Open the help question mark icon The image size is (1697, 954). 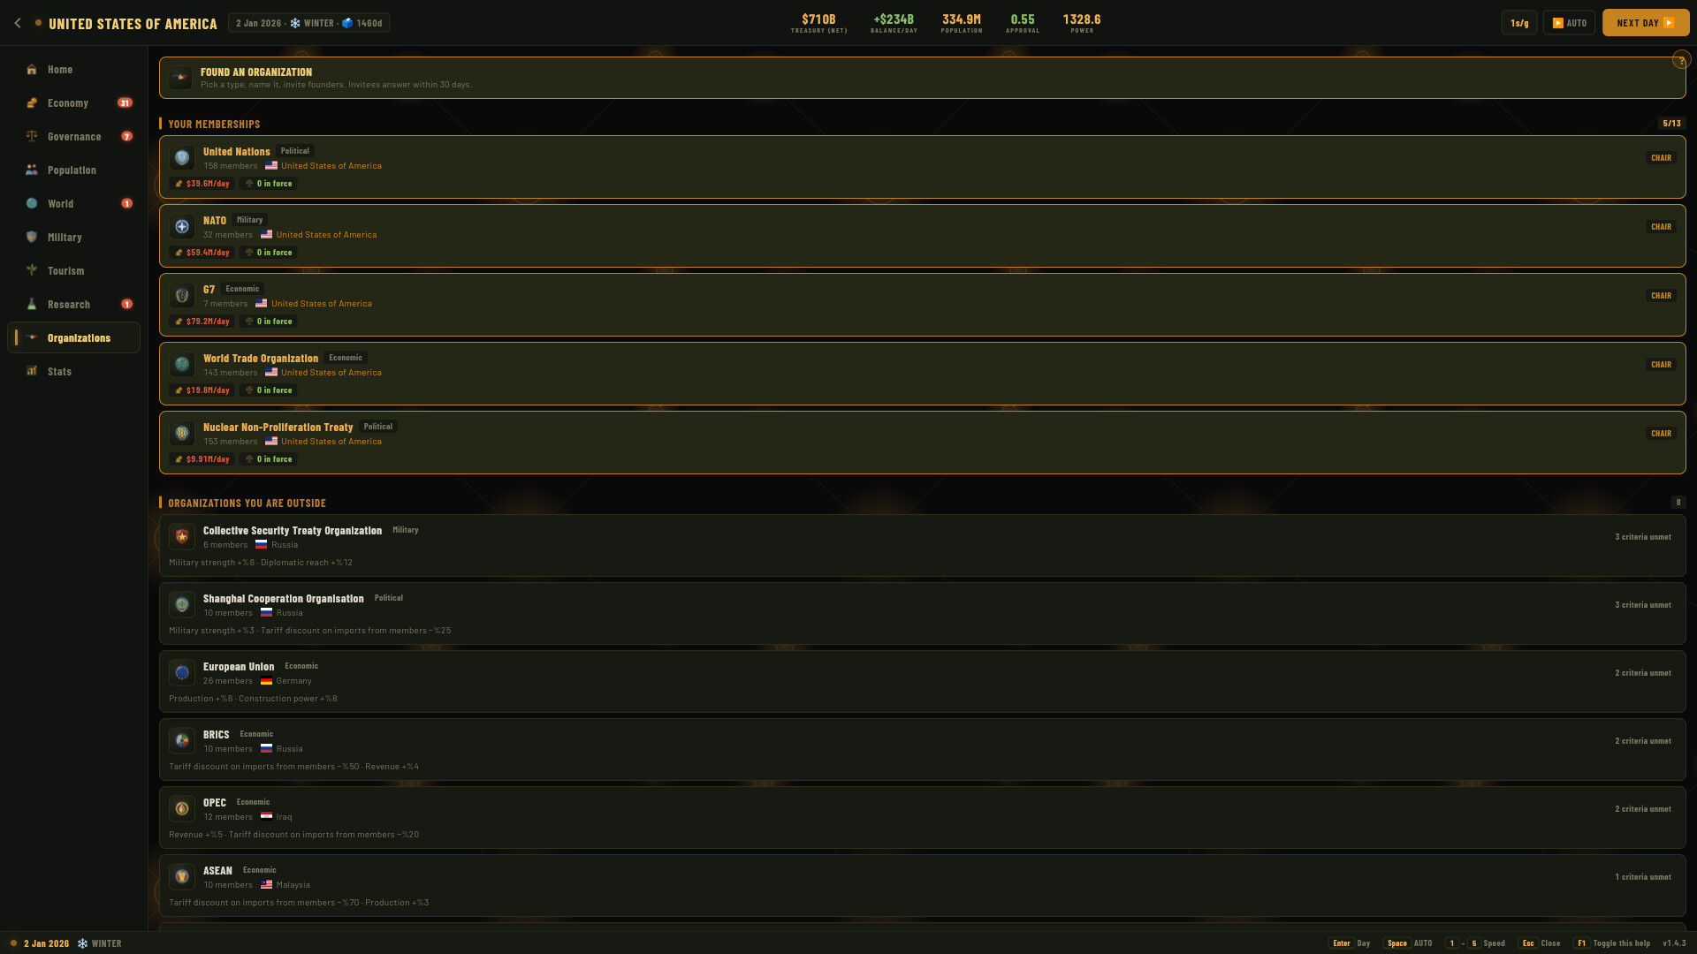tap(1680, 60)
